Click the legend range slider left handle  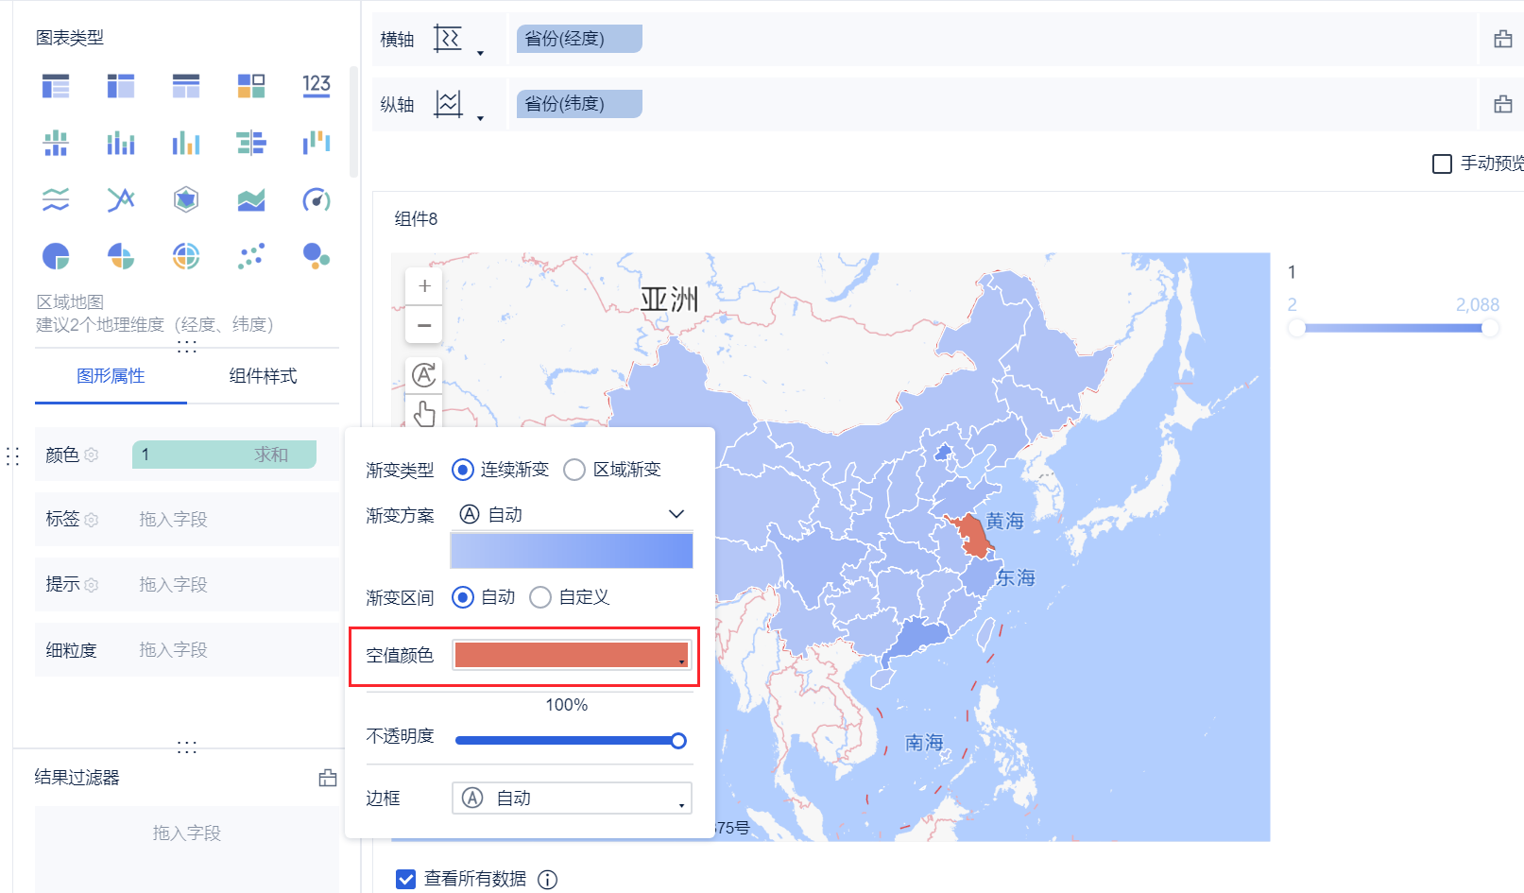coord(1296,328)
